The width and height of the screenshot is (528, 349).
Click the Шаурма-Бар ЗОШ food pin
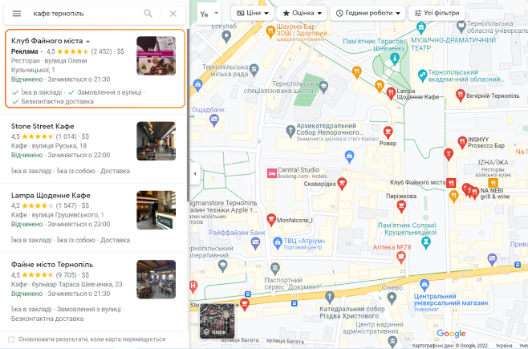pyautogui.click(x=270, y=31)
